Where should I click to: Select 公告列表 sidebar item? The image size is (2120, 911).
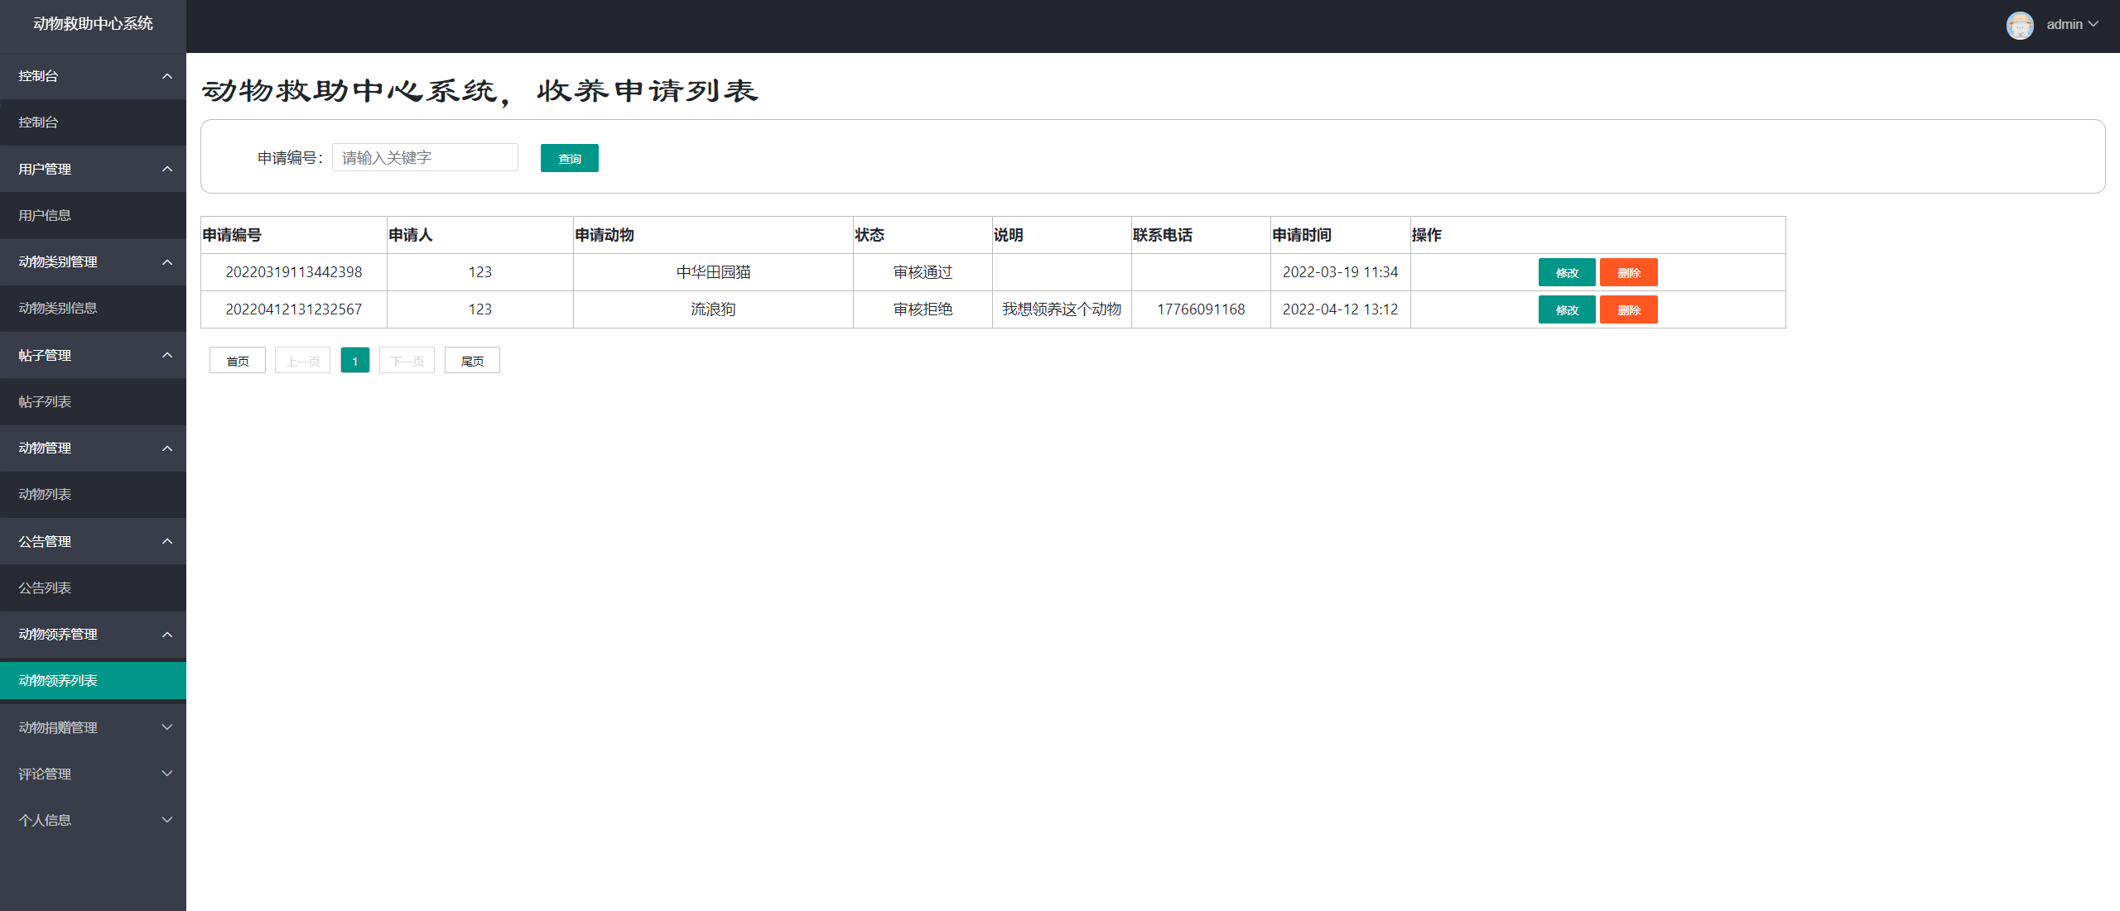[45, 587]
